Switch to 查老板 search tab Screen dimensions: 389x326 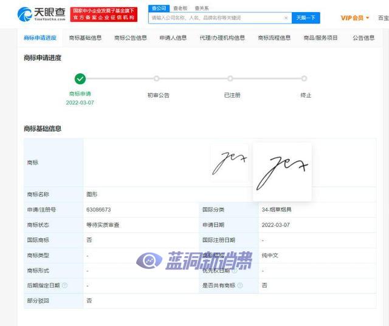180,8
